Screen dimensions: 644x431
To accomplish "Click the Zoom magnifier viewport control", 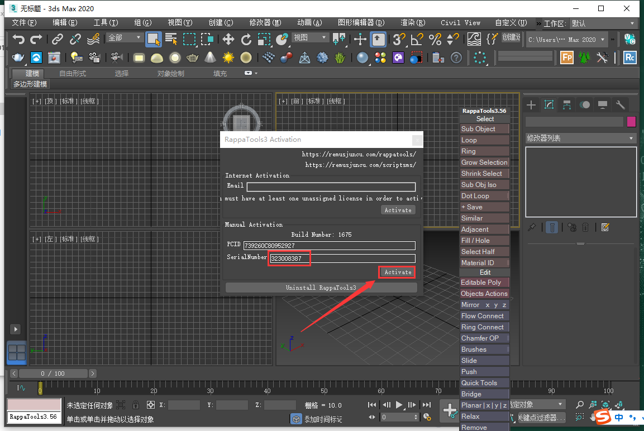I will (x=580, y=405).
